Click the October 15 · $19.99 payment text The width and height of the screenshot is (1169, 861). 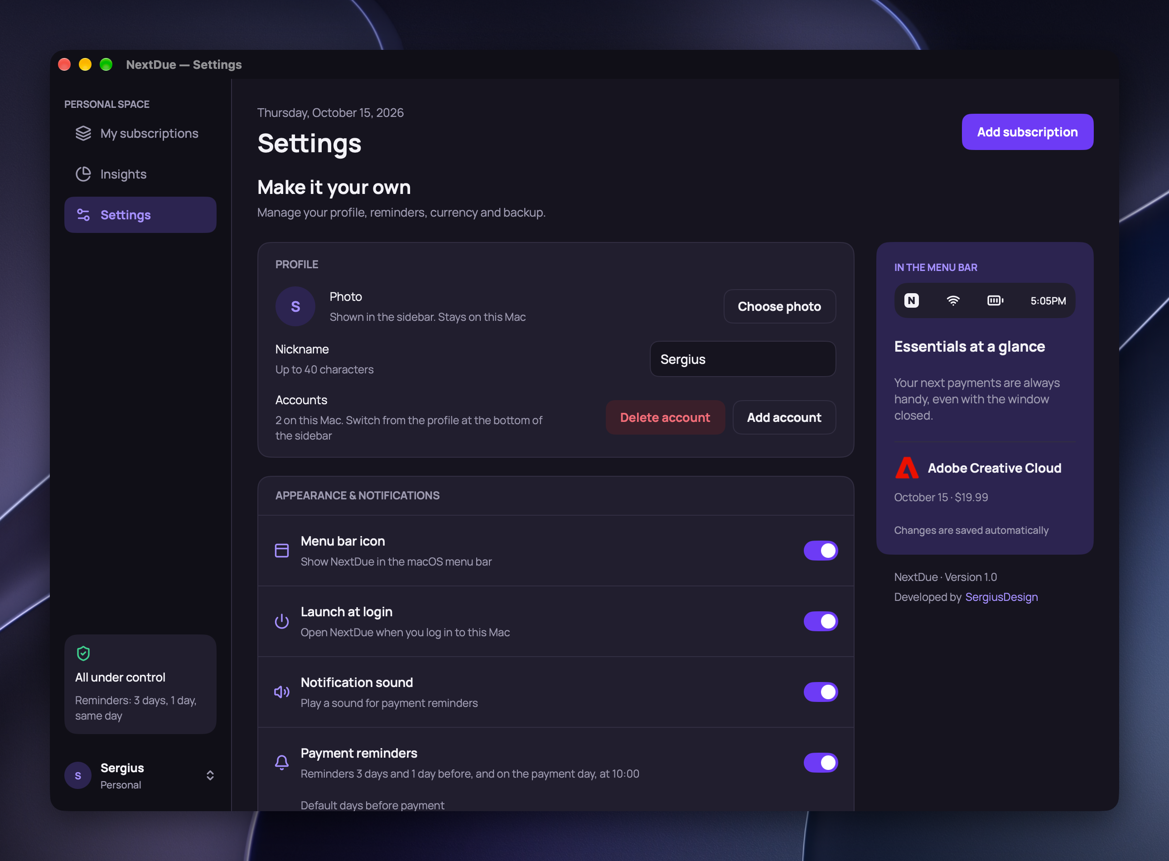coord(941,497)
